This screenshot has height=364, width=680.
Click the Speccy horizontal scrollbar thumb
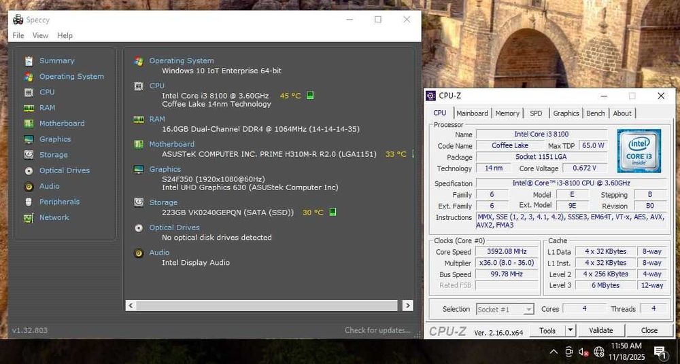pyautogui.click(x=267, y=306)
